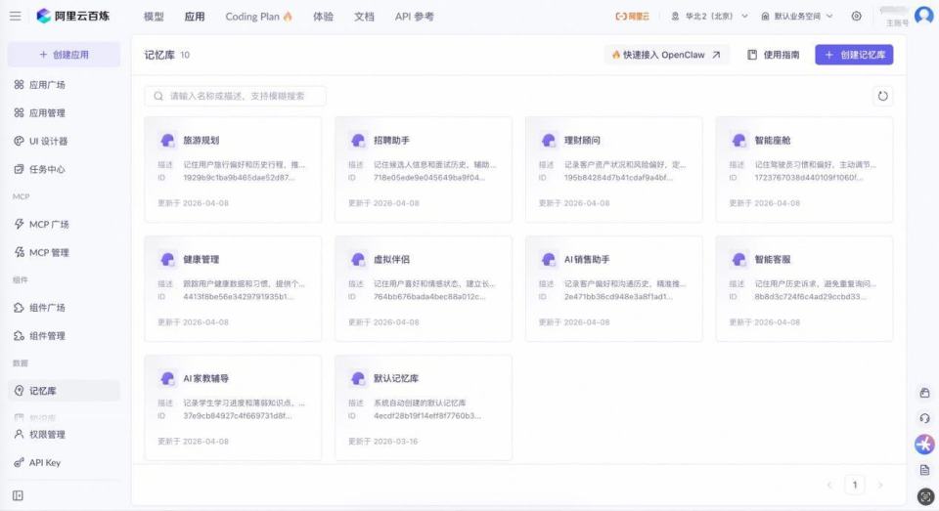Click the previous page arrow
This screenshot has height=511, width=939.
[829, 485]
